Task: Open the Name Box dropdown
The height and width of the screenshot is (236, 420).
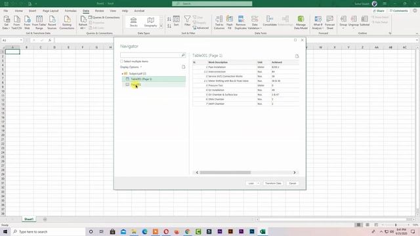Action: (21, 40)
